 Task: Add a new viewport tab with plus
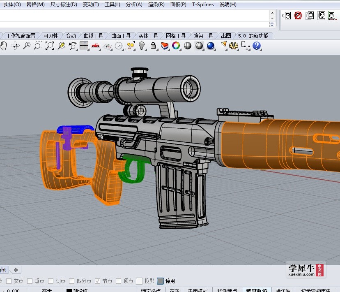(x=16, y=270)
